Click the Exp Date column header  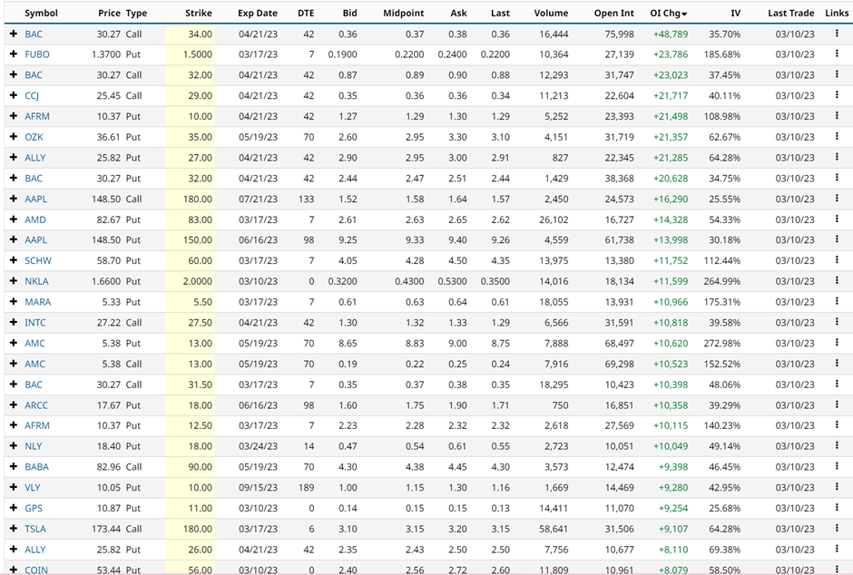pos(258,14)
